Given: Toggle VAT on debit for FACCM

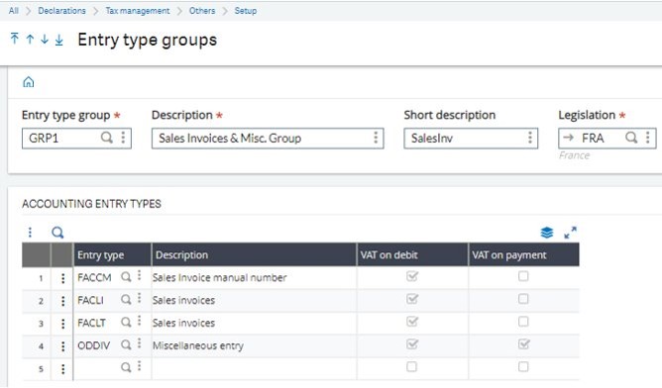Looking at the screenshot, I should pos(412,276).
